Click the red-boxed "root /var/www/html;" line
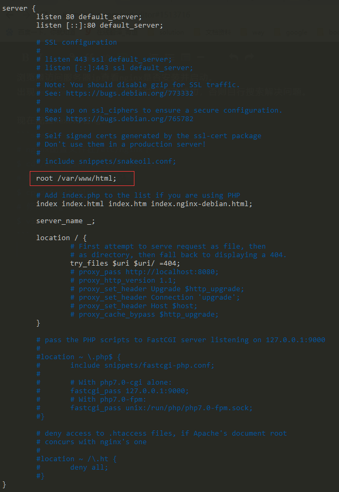The width and height of the screenshot is (339, 492). pos(76,178)
